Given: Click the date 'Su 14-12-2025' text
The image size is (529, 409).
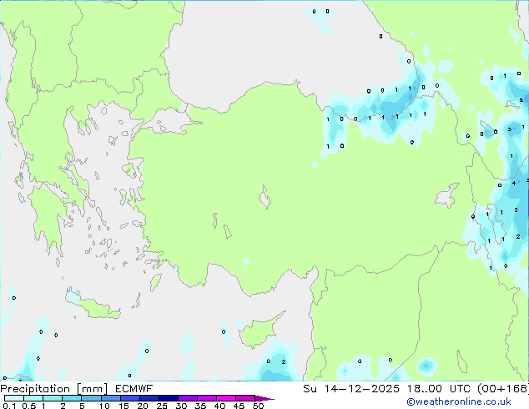Looking at the screenshot, I should tap(351, 389).
